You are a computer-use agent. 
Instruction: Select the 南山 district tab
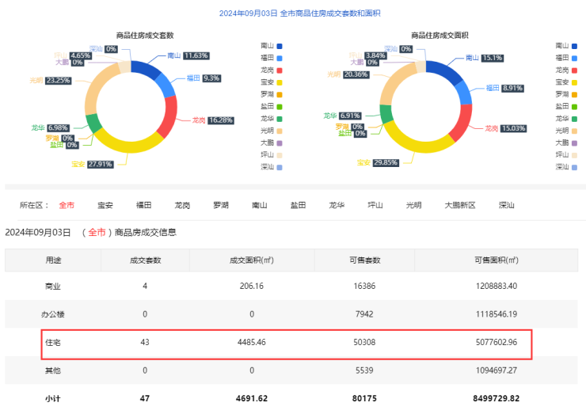259,205
